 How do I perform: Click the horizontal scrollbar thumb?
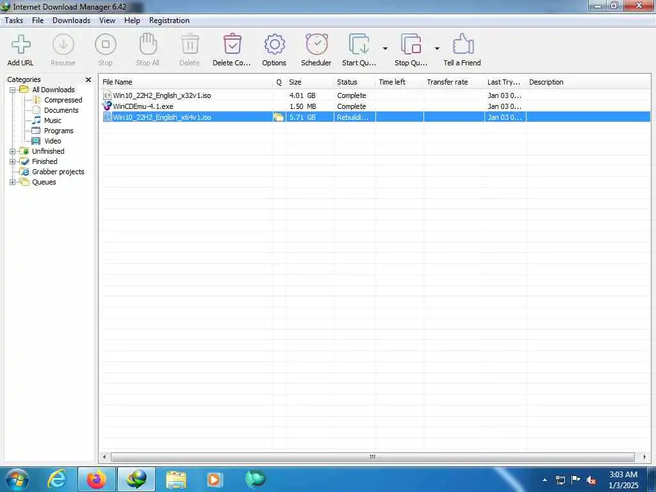point(373,457)
